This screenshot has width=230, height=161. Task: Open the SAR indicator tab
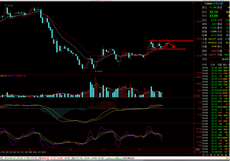tap(14, 152)
